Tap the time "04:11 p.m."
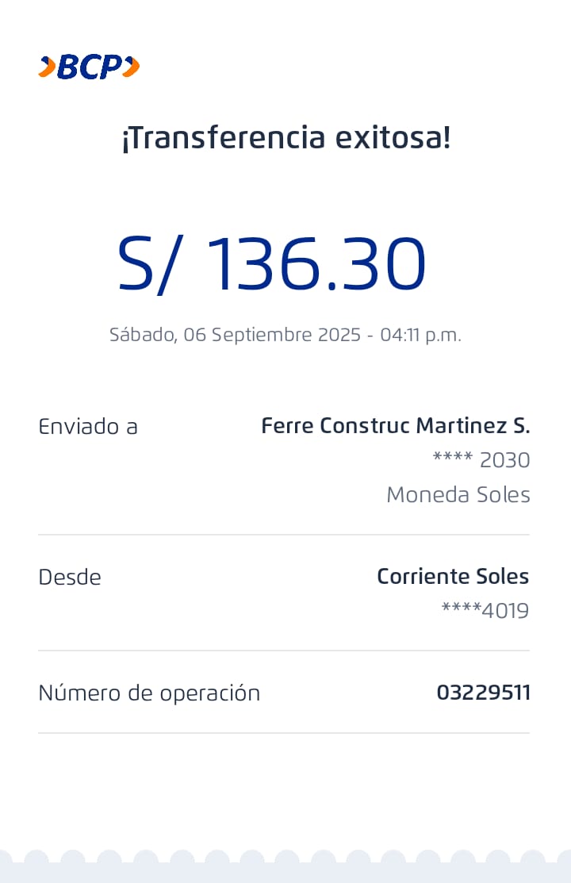 (x=420, y=335)
